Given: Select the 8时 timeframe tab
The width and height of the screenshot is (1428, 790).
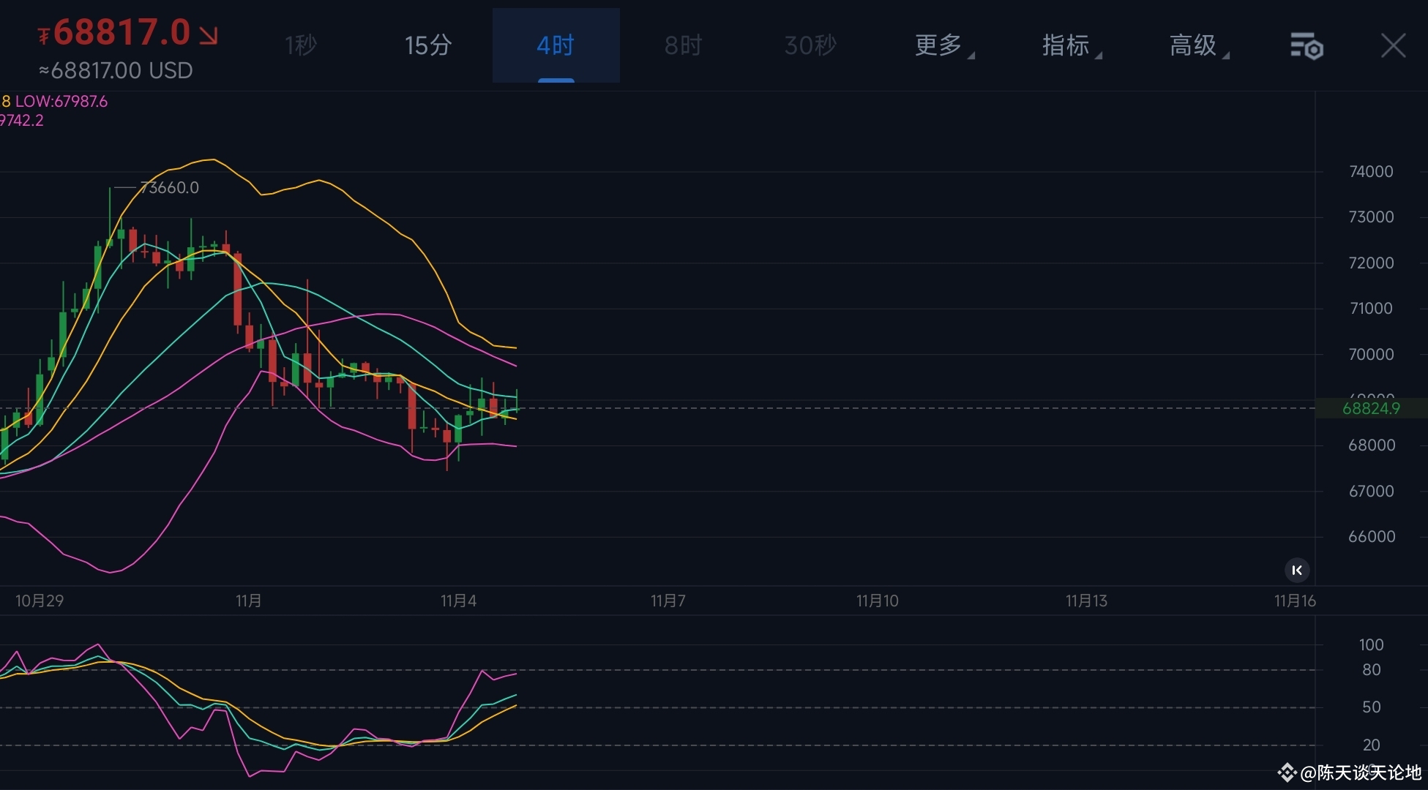Looking at the screenshot, I should click(x=683, y=45).
